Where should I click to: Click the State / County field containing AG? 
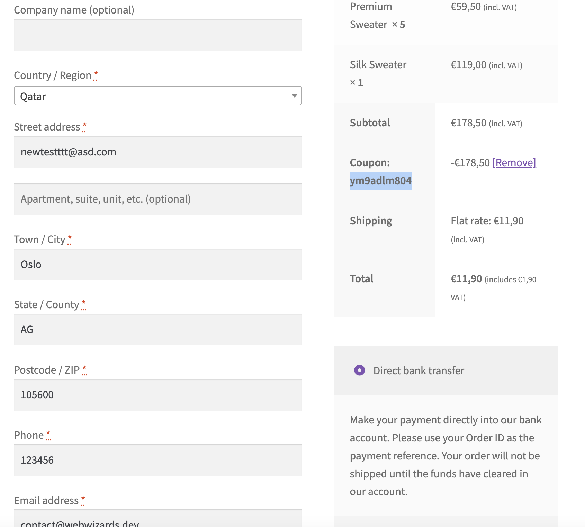coord(158,329)
